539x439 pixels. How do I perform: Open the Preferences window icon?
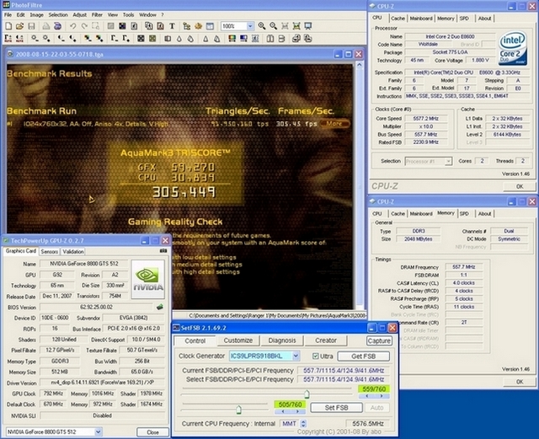pos(210,26)
